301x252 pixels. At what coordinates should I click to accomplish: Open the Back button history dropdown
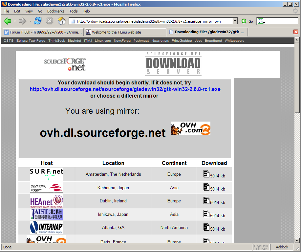tap(15, 21)
